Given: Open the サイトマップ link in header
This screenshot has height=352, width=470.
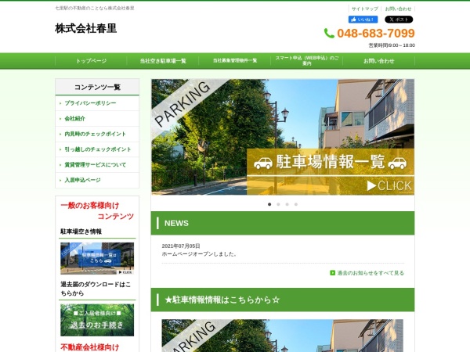Looking at the screenshot, I should (365, 9).
